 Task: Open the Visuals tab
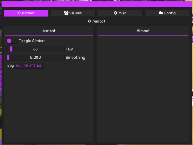click(x=73, y=13)
